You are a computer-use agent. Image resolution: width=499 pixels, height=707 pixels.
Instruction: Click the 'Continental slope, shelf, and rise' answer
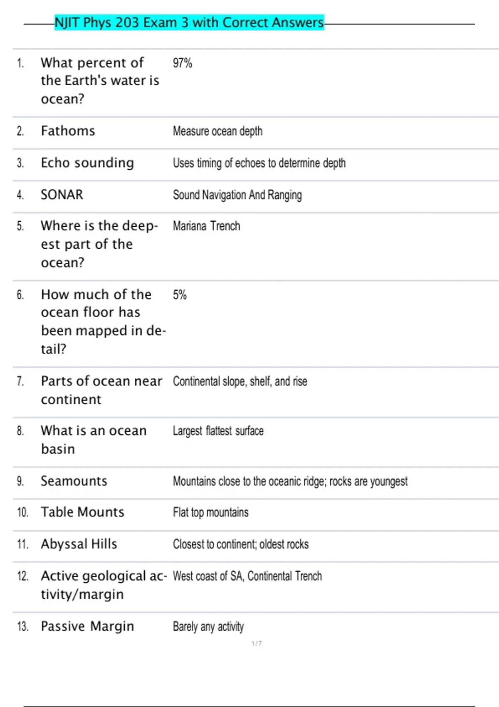click(x=240, y=381)
